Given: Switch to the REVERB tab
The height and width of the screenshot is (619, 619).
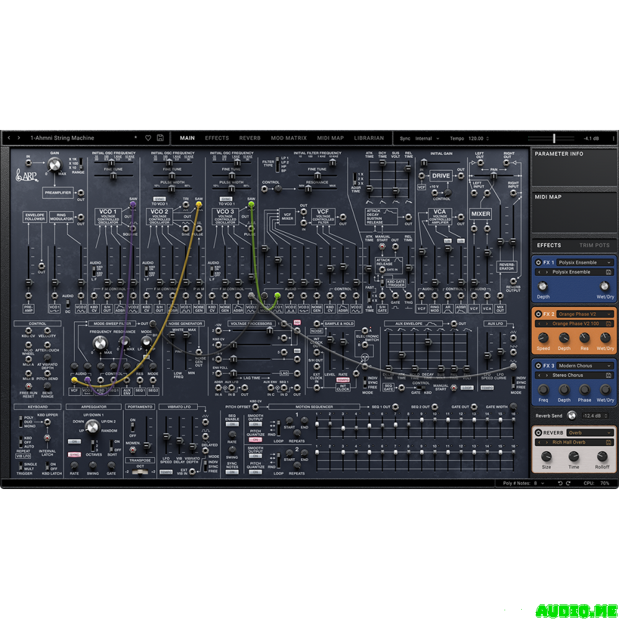Looking at the screenshot, I should coord(249,138).
